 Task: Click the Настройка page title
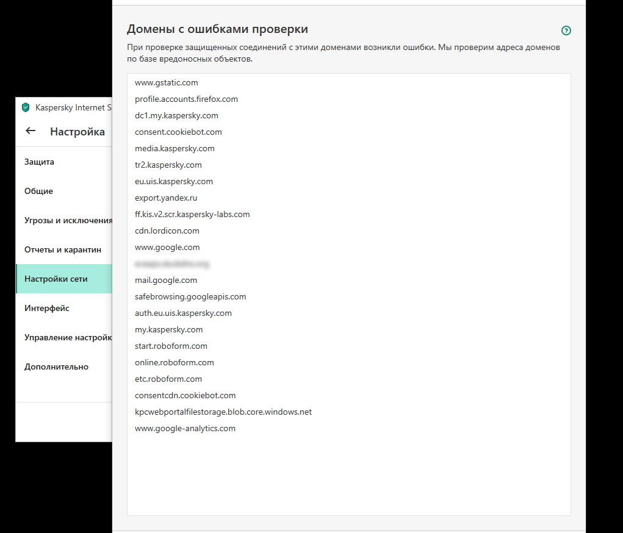77,132
